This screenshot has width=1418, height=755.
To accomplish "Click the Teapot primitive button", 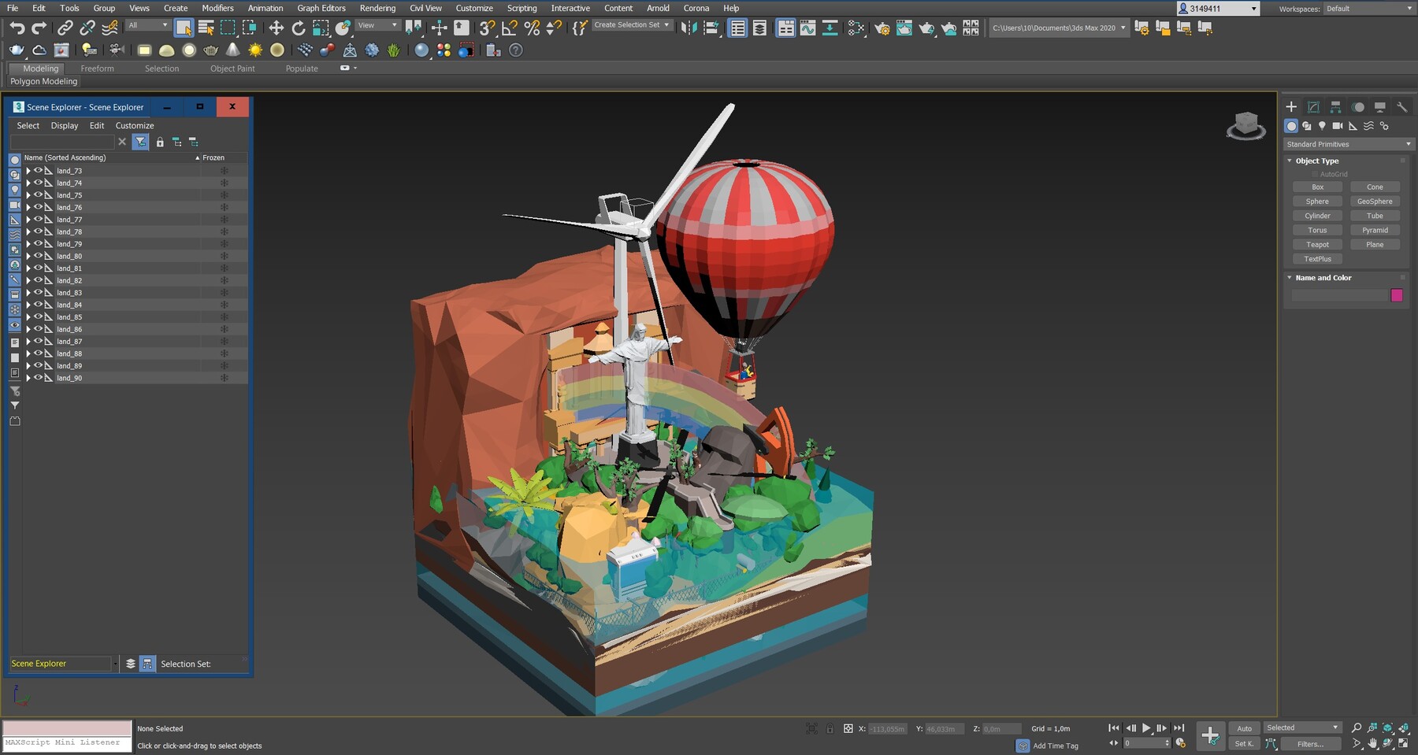I will pos(1317,244).
